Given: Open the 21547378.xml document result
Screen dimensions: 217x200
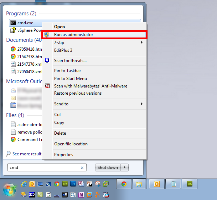Looking at the screenshot, I should [26, 64].
